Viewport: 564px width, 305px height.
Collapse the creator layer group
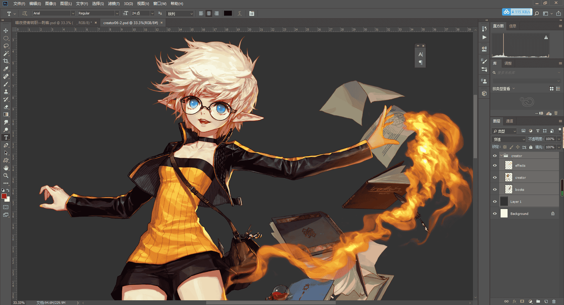pos(501,156)
